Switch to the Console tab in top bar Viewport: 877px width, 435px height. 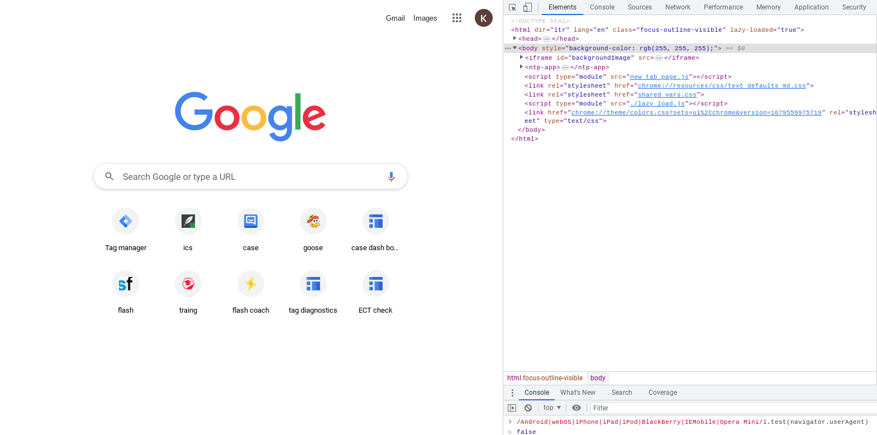pyautogui.click(x=602, y=7)
